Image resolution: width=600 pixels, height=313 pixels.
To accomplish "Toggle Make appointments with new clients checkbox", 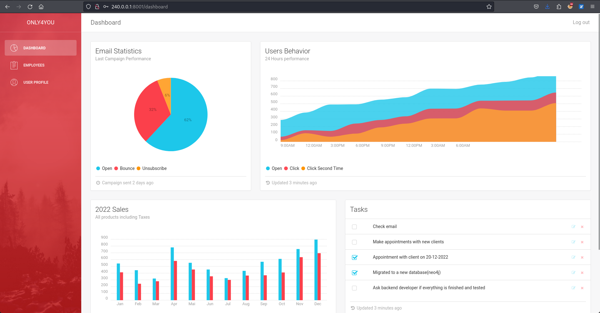I will point(354,242).
